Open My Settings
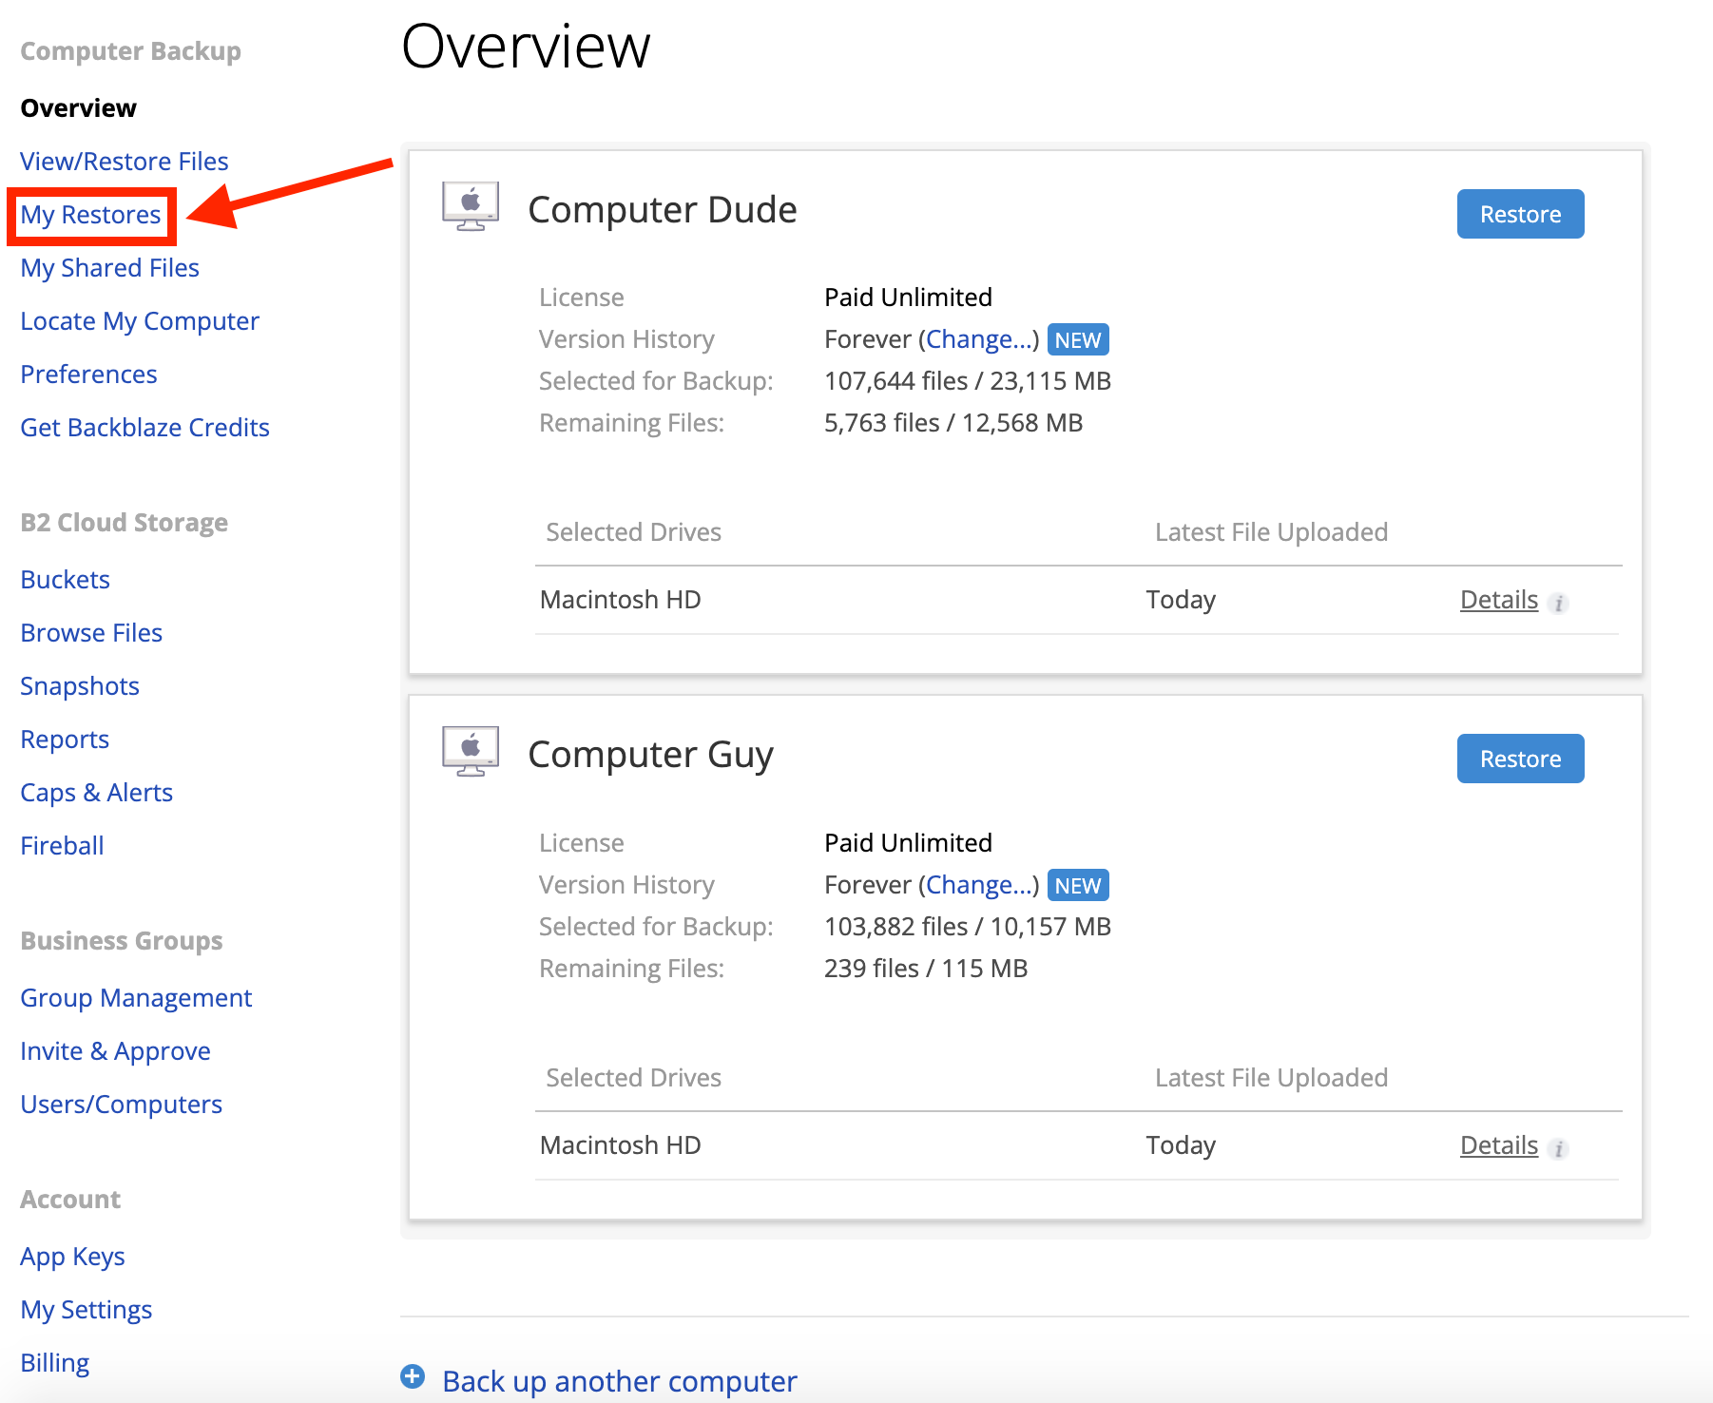1713x1403 pixels. (87, 1310)
